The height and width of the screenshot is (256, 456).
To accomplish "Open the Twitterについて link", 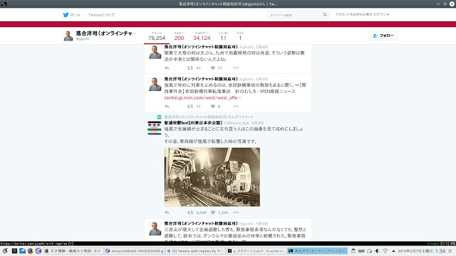I will pos(101,15).
